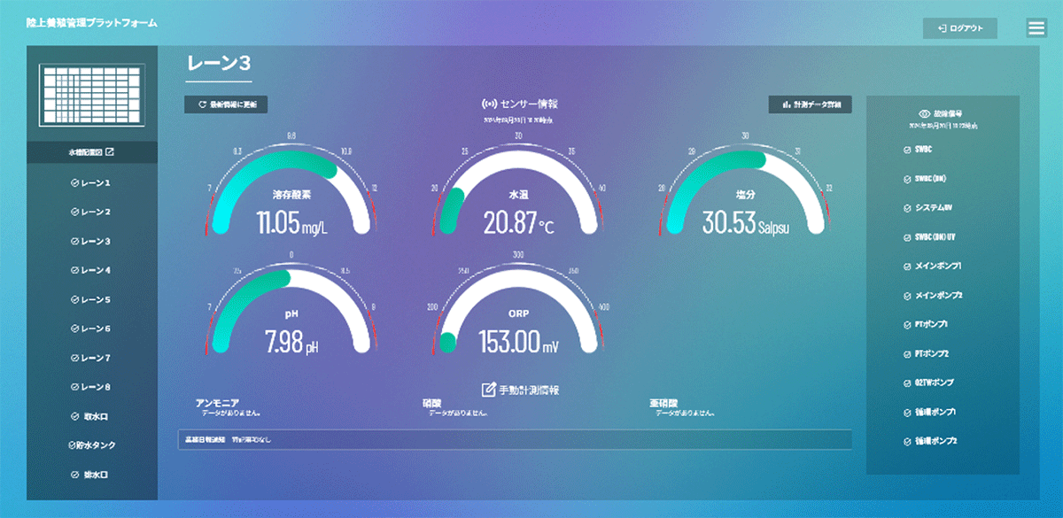Click the check icon beside レーン7
1063x518 pixels.
pos(74,358)
